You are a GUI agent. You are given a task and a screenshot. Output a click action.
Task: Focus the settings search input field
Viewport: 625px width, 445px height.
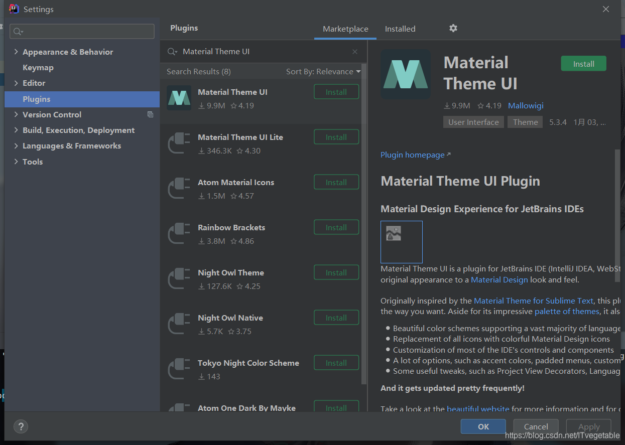pyautogui.click(x=82, y=31)
